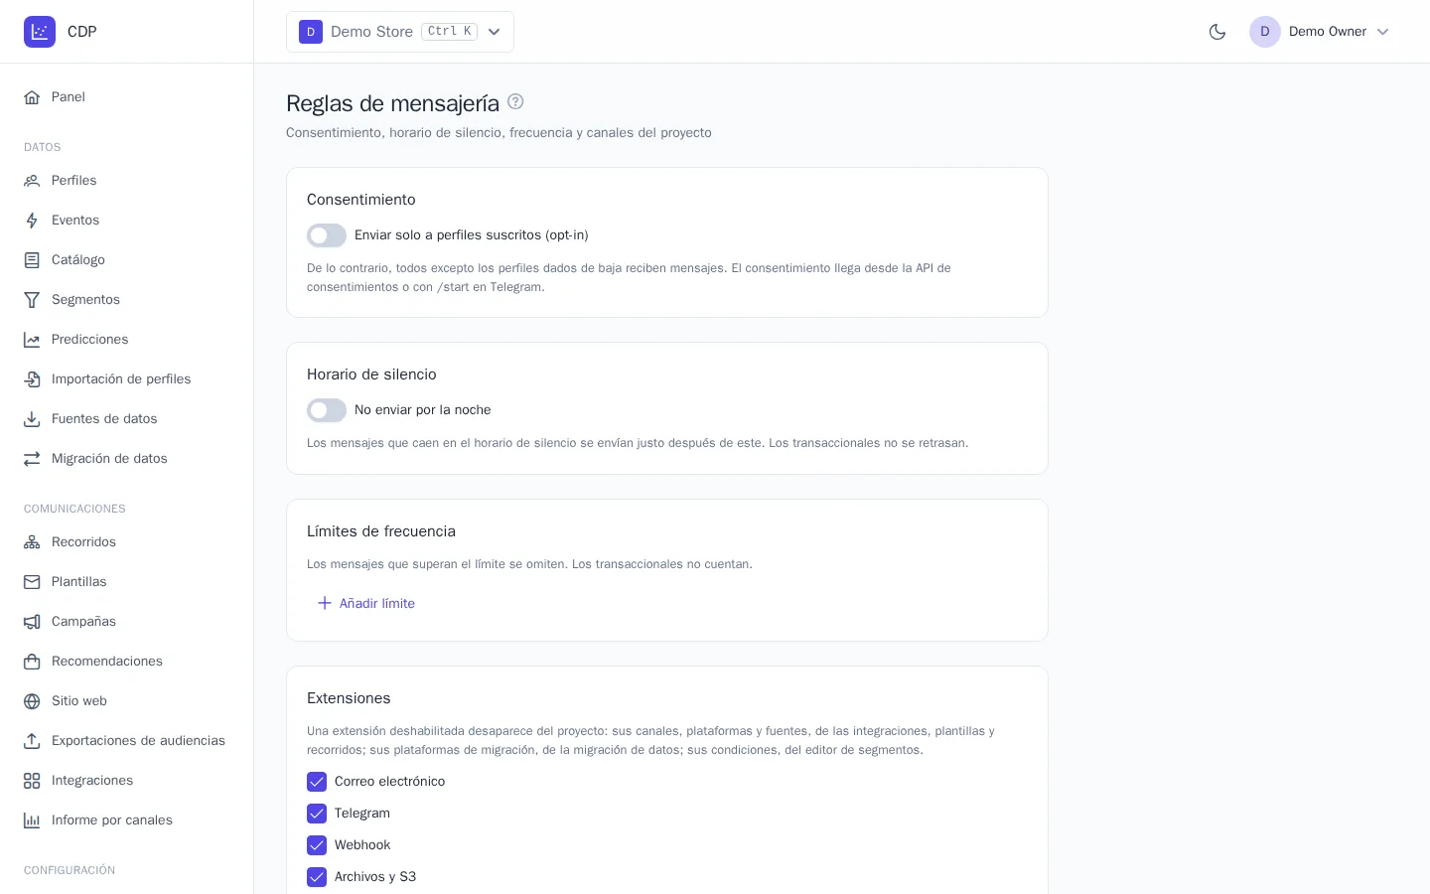Viewport: 1430px width, 894px height.
Task: Open Recomendaciones in the sidebar
Action: 127,662
